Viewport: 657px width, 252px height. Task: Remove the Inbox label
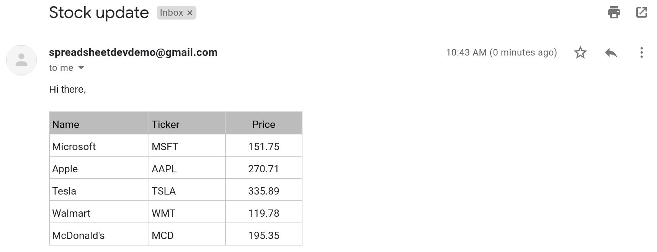190,13
